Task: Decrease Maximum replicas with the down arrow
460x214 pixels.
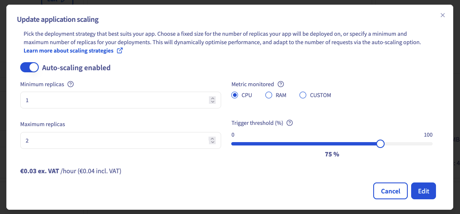Action: tap(212, 143)
